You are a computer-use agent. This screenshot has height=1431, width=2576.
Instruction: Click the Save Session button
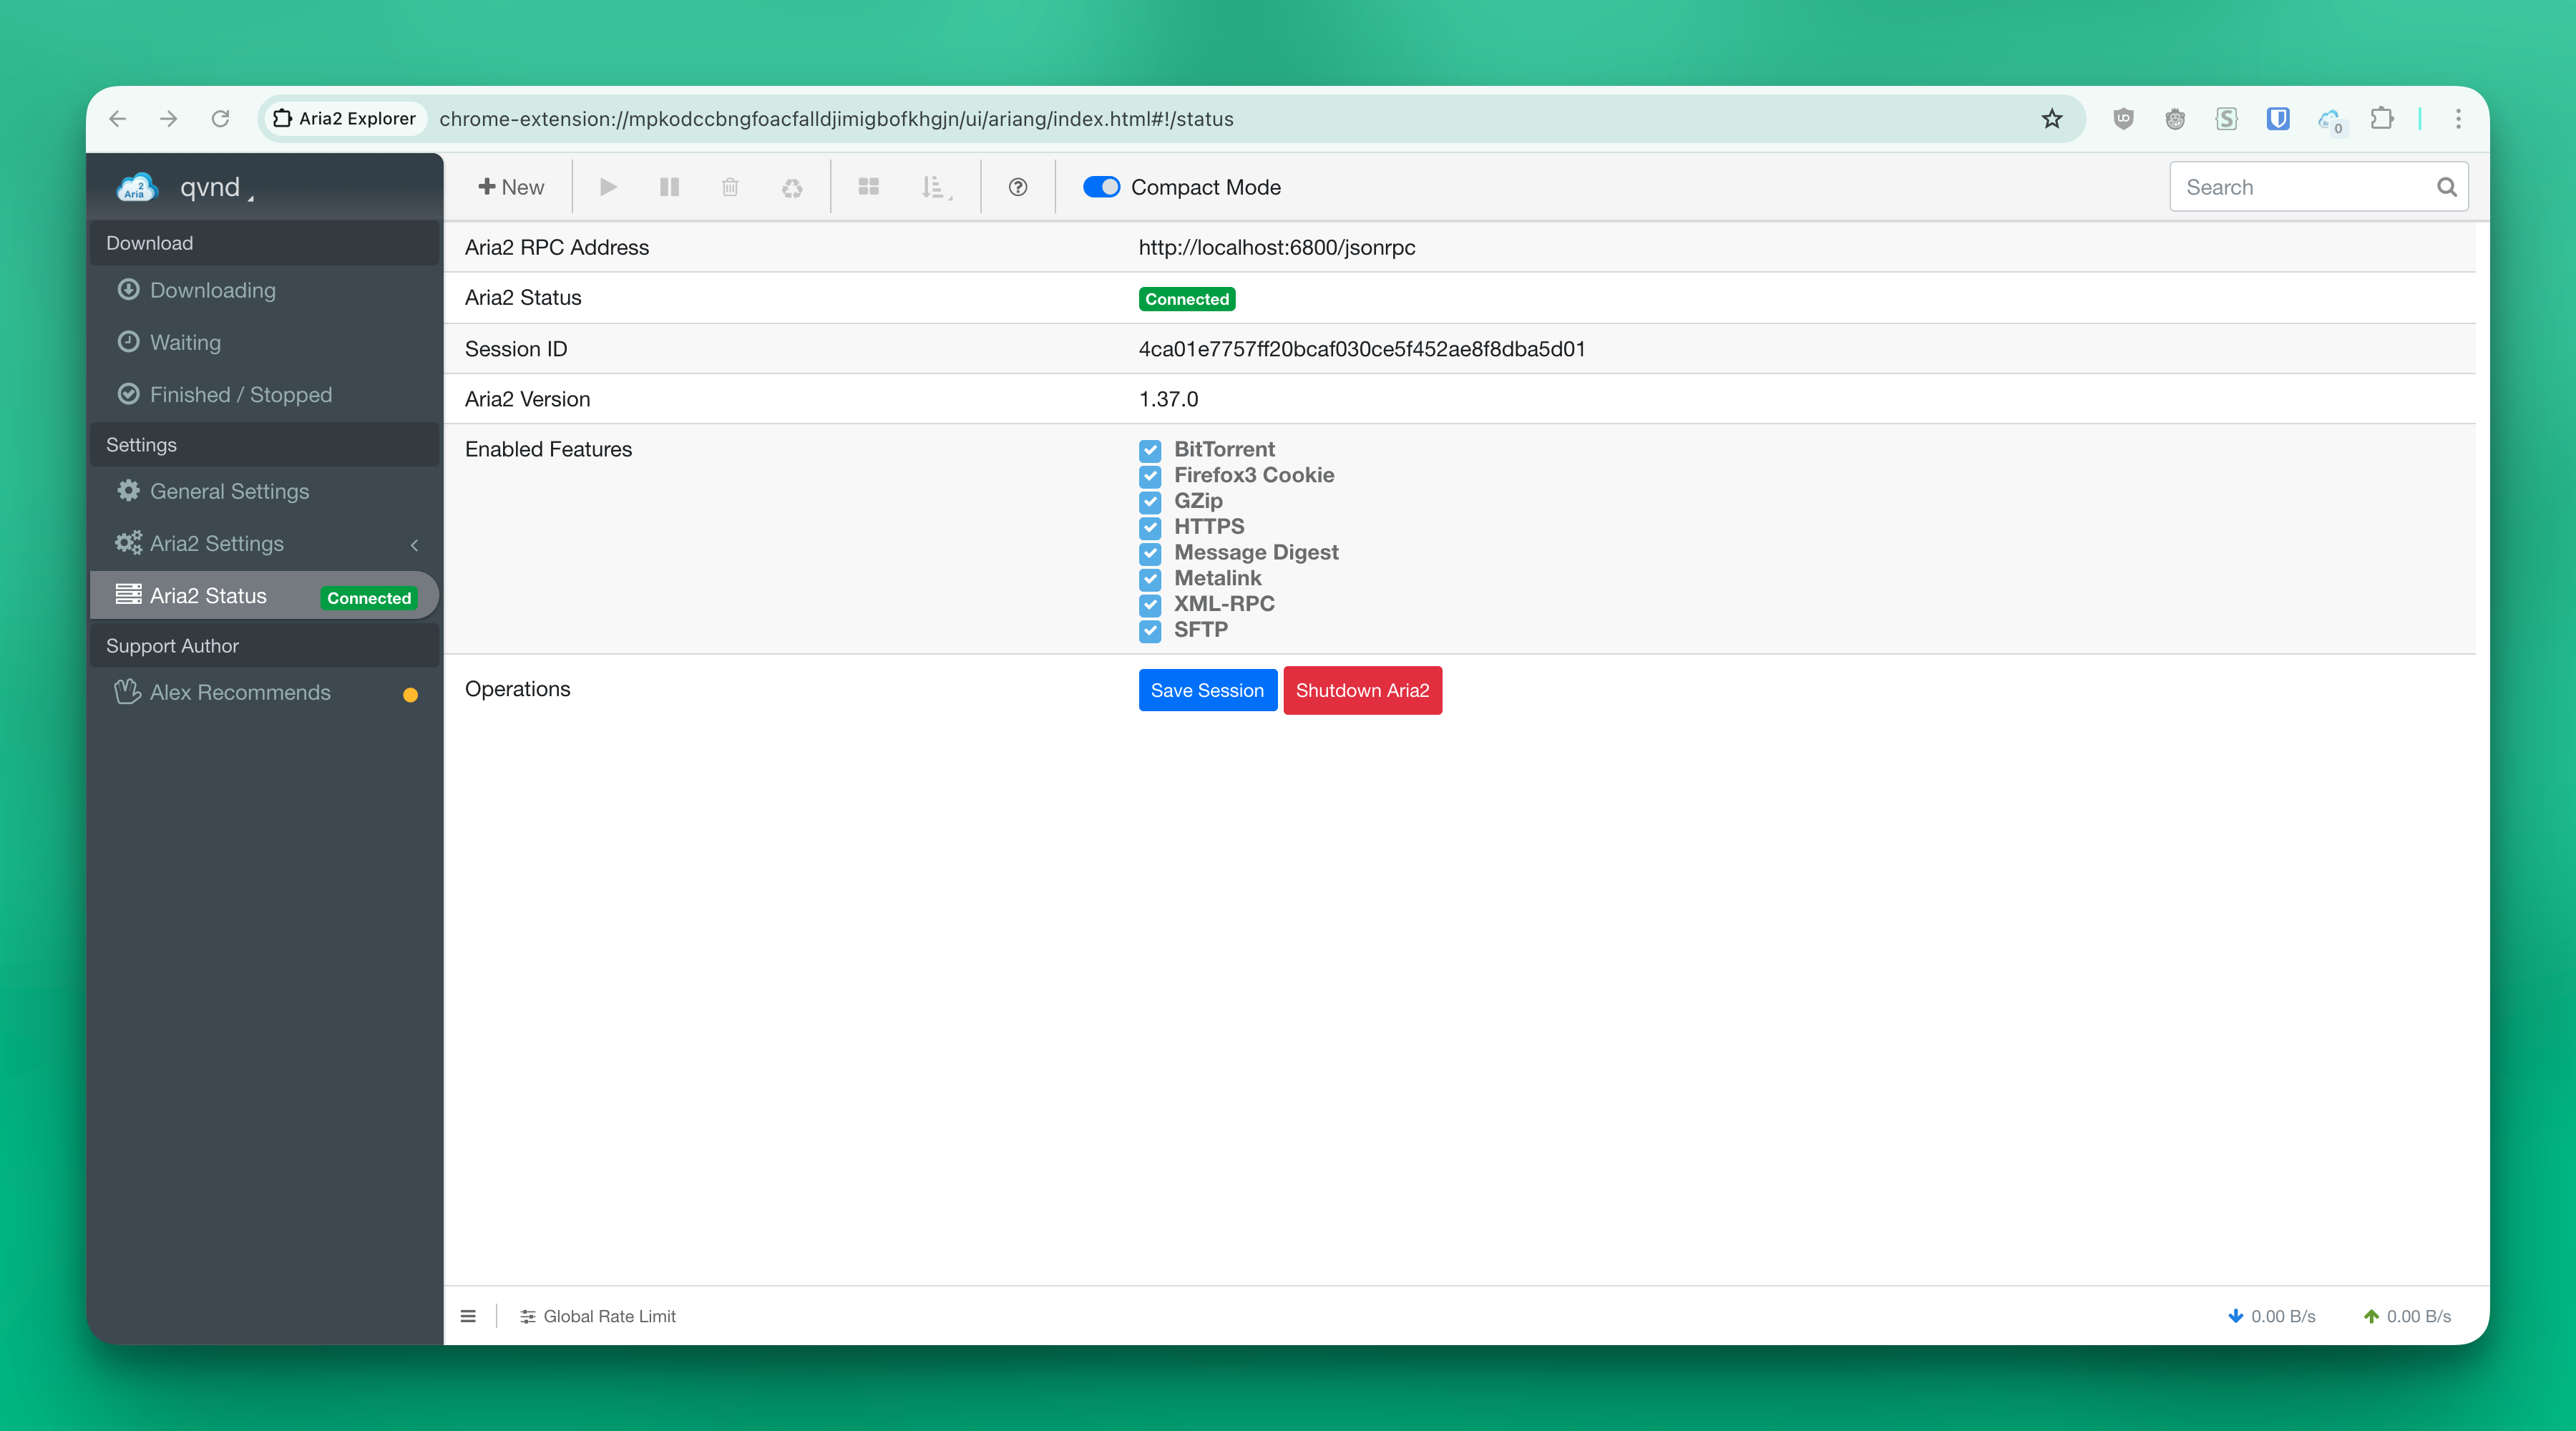pyautogui.click(x=1207, y=690)
